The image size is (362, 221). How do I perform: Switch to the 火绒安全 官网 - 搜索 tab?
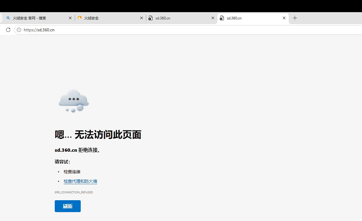[38, 18]
